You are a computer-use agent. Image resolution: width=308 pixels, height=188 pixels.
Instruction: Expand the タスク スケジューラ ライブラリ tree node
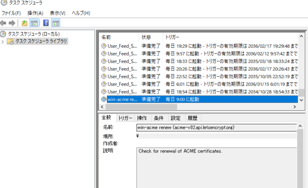3,41
